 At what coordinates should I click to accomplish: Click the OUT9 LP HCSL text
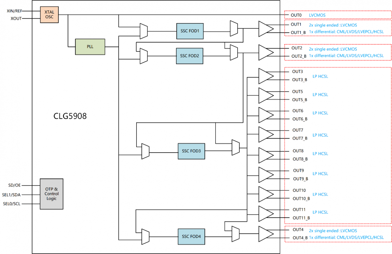pyautogui.click(x=320, y=174)
